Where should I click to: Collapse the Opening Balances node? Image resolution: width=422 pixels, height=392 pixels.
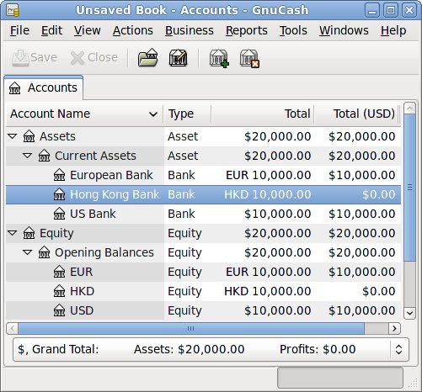click(28, 252)
